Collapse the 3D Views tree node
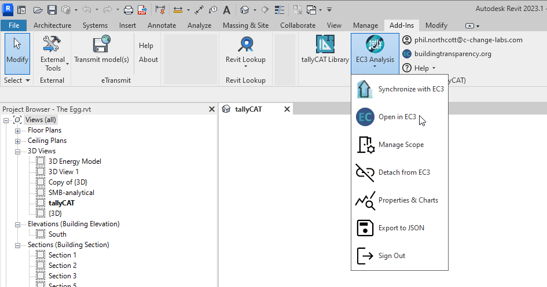Screen dimensions: 547x287 [17, 151]
